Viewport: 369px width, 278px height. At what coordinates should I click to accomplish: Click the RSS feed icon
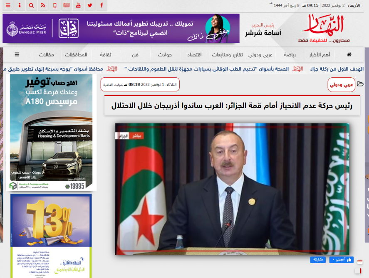pos(43,5)
